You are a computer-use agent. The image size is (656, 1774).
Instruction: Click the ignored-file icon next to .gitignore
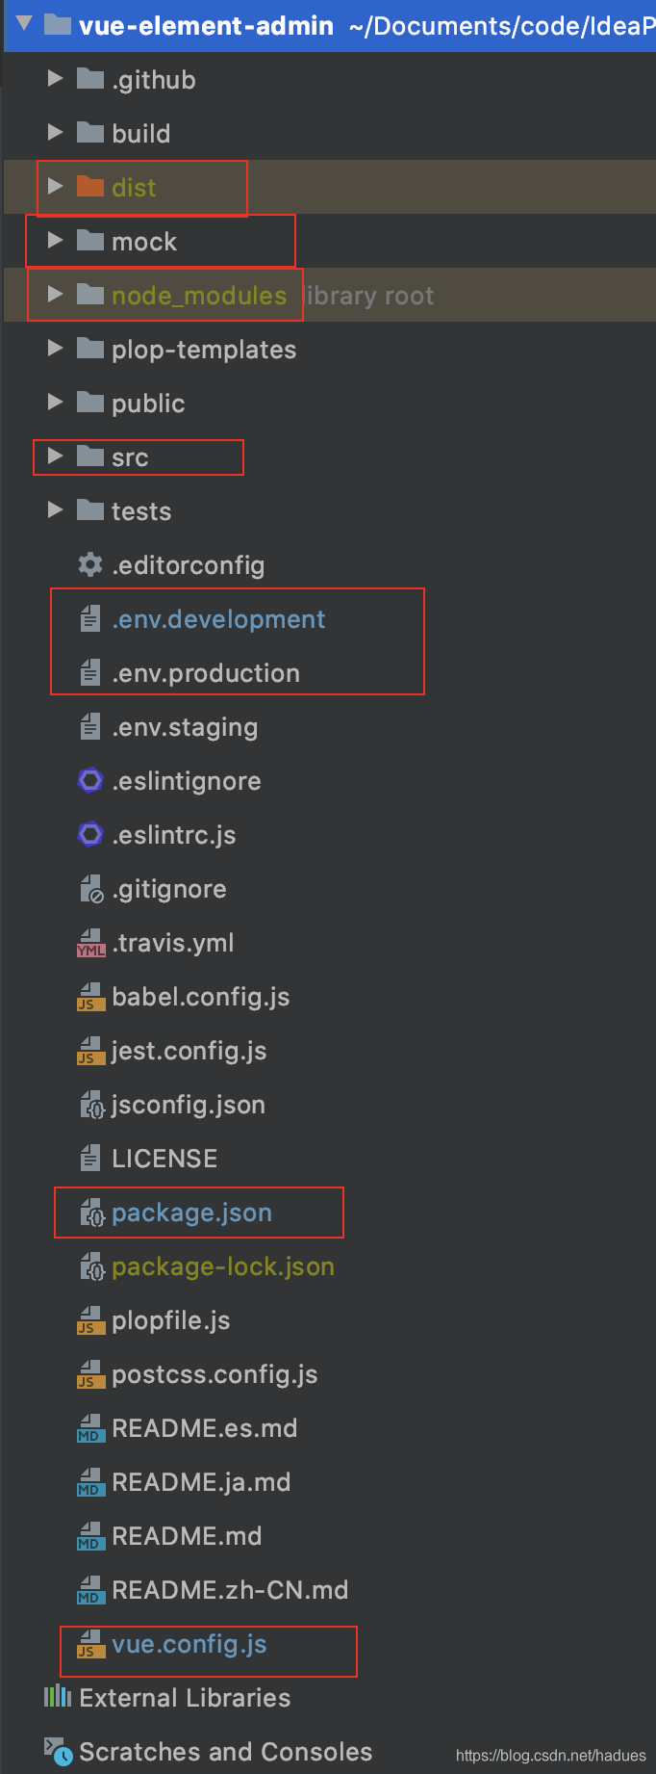tap(89, 889)
